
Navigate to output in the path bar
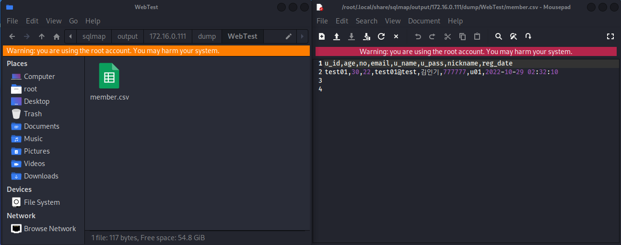coord(128,36)
